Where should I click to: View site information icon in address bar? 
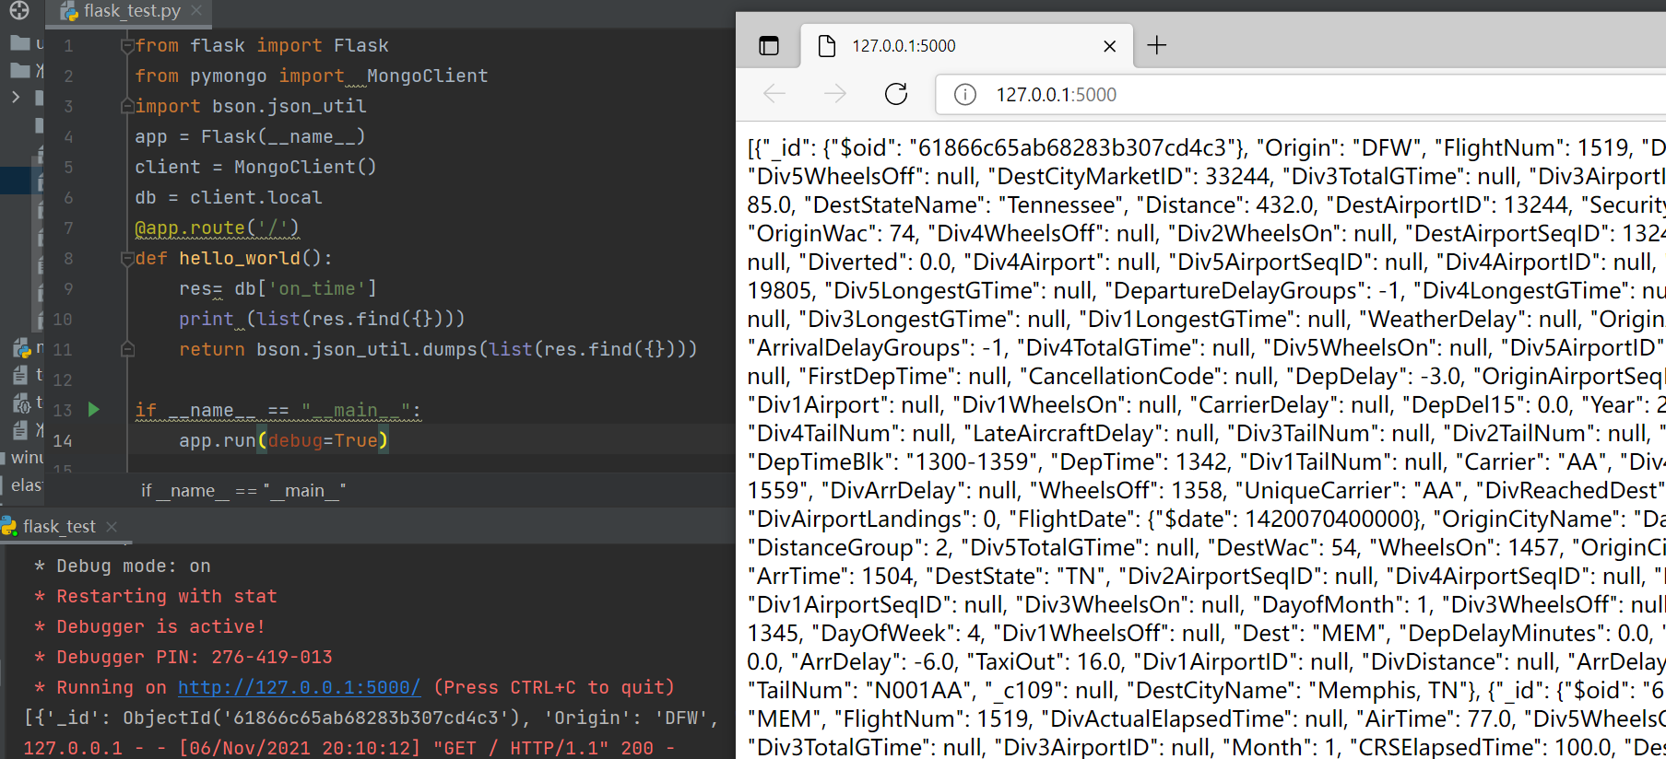click(x=965, y=94)
